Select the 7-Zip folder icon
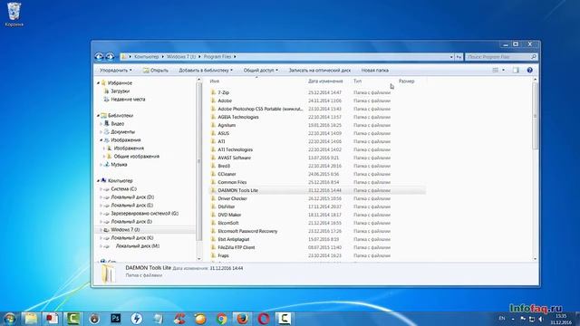The width and height of the screenshot is (580, 326). click(213, 92)
